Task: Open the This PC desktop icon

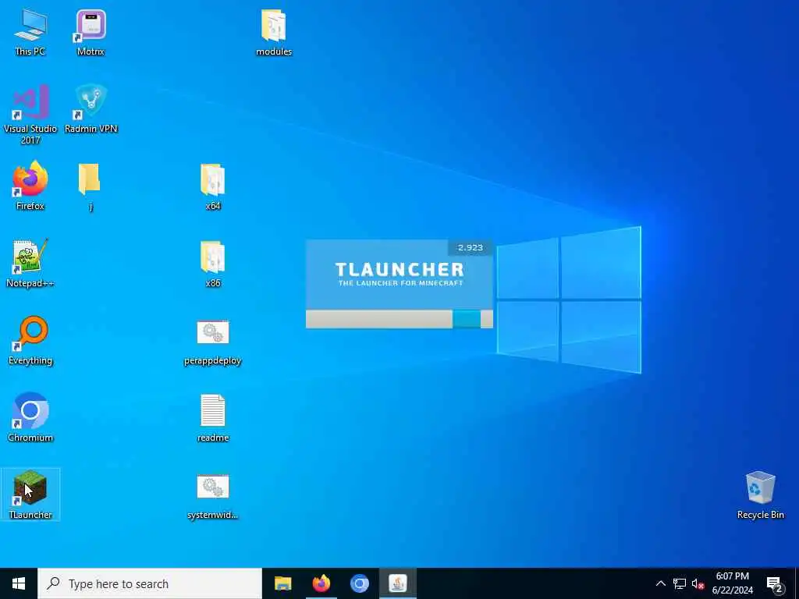Action: [x=30, y=33]
